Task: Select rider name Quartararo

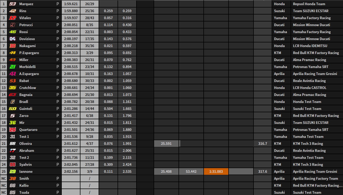Action: point(28,130)
